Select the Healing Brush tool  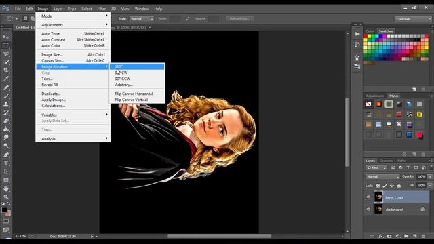[x=6, y=87]
